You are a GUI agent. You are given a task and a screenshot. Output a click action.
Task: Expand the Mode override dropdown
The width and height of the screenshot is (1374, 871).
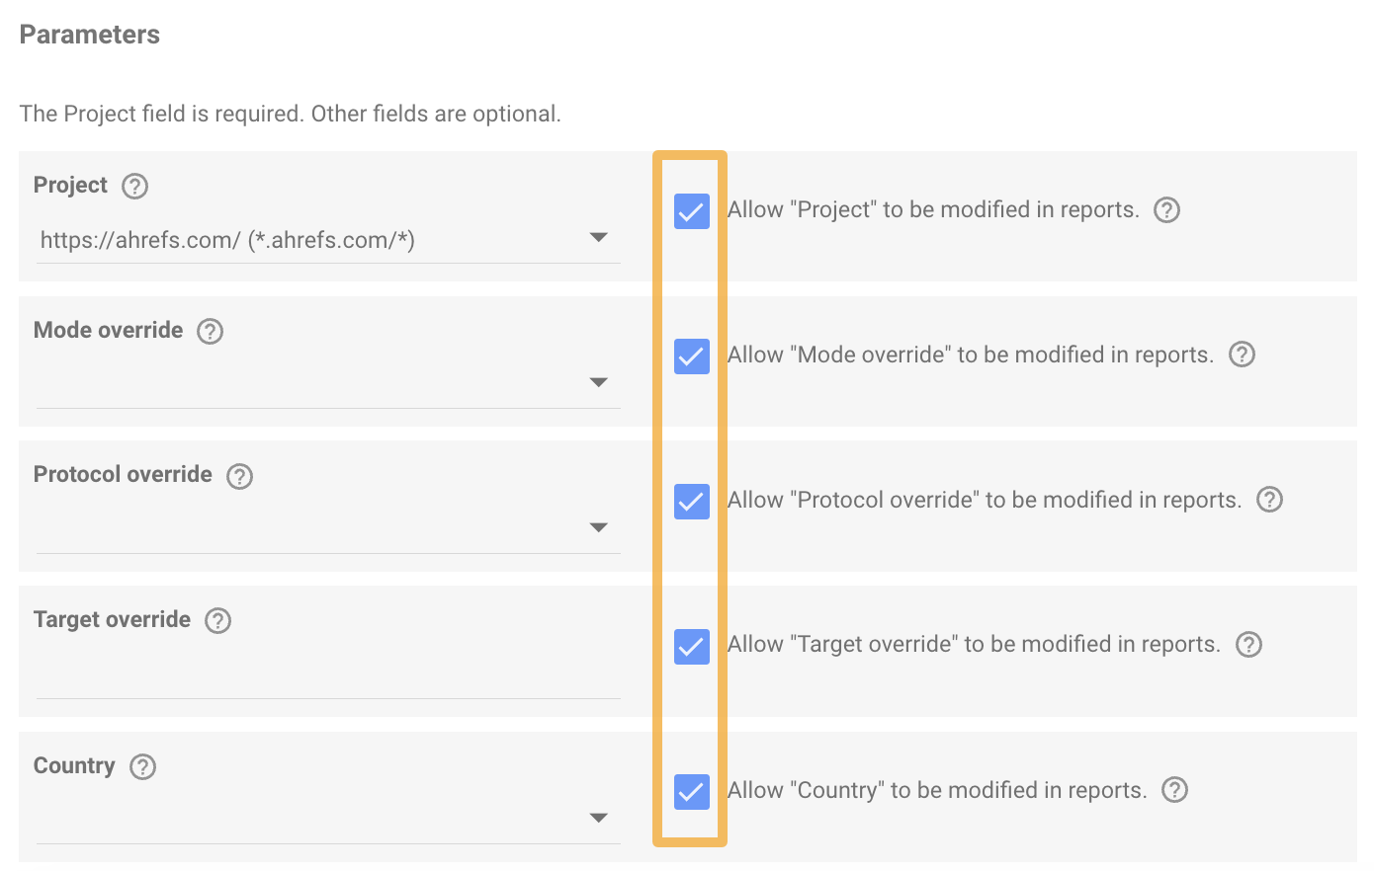tap(326, 383)
